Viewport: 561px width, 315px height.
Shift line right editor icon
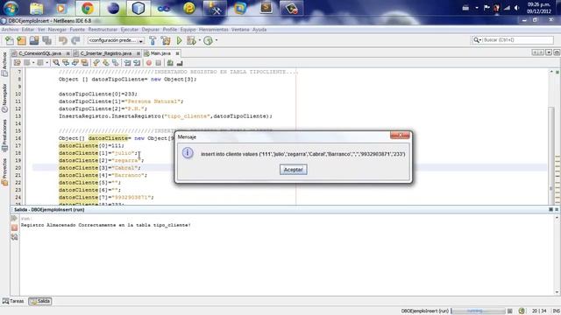[137, 63]
